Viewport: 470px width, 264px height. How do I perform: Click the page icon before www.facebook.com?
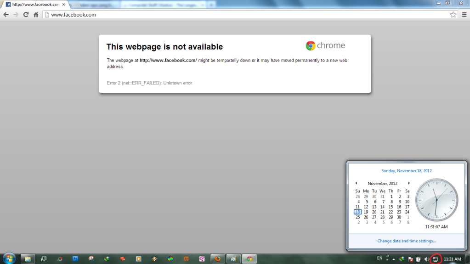47,15
